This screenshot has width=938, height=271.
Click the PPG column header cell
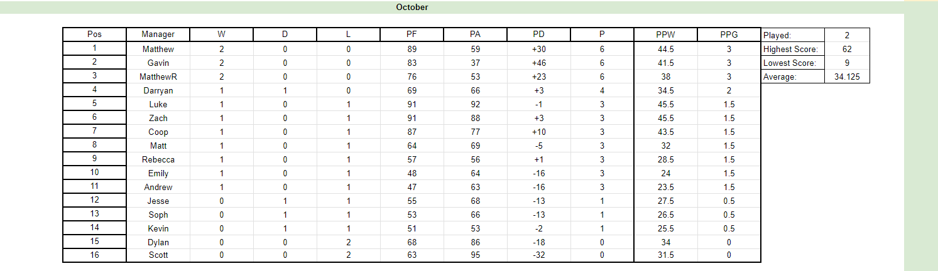(x=729, y=35)
